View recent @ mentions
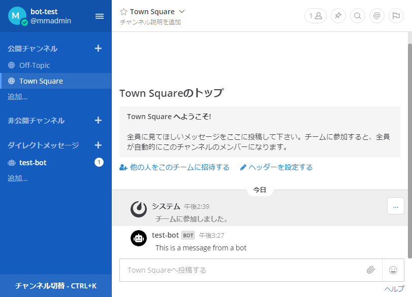The height and width of the screenshot is (297, 412). (376, 16)
